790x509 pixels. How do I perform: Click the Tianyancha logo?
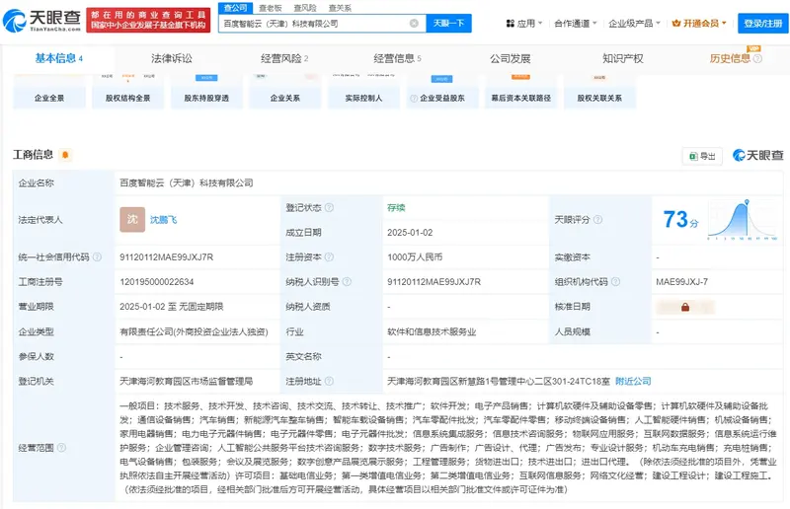(41, 20)
